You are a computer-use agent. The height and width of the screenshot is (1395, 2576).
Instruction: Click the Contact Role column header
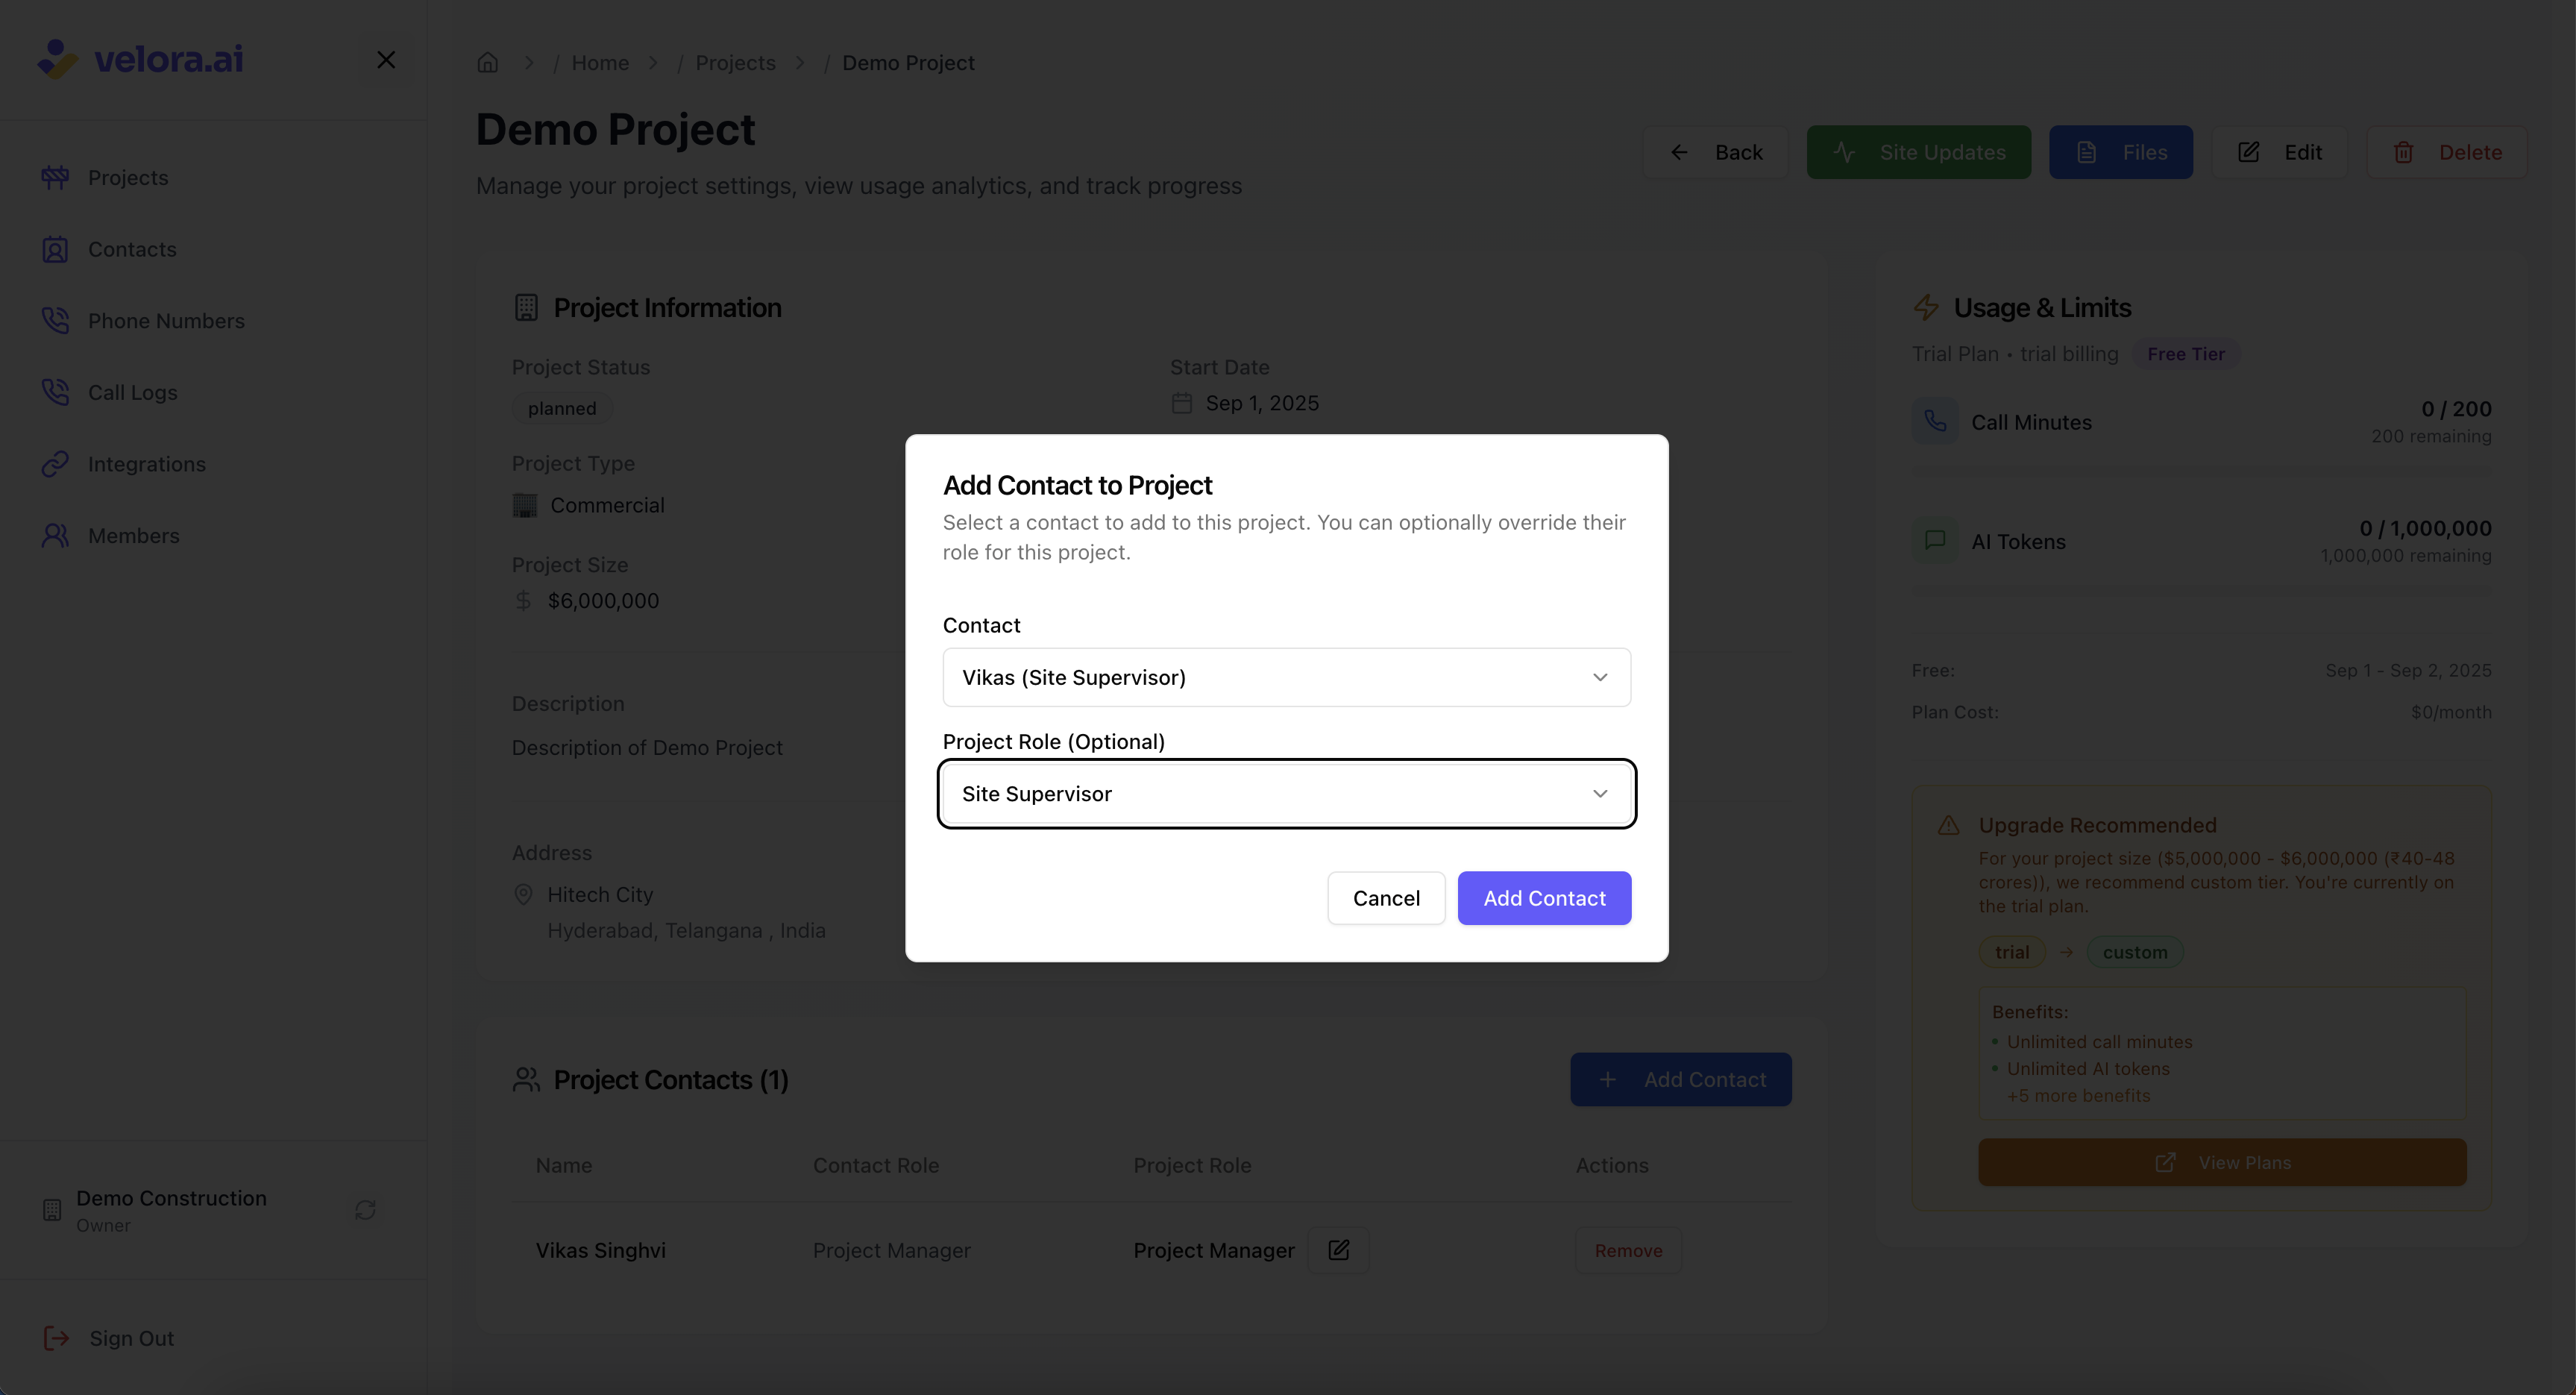tap(876, 1165)
